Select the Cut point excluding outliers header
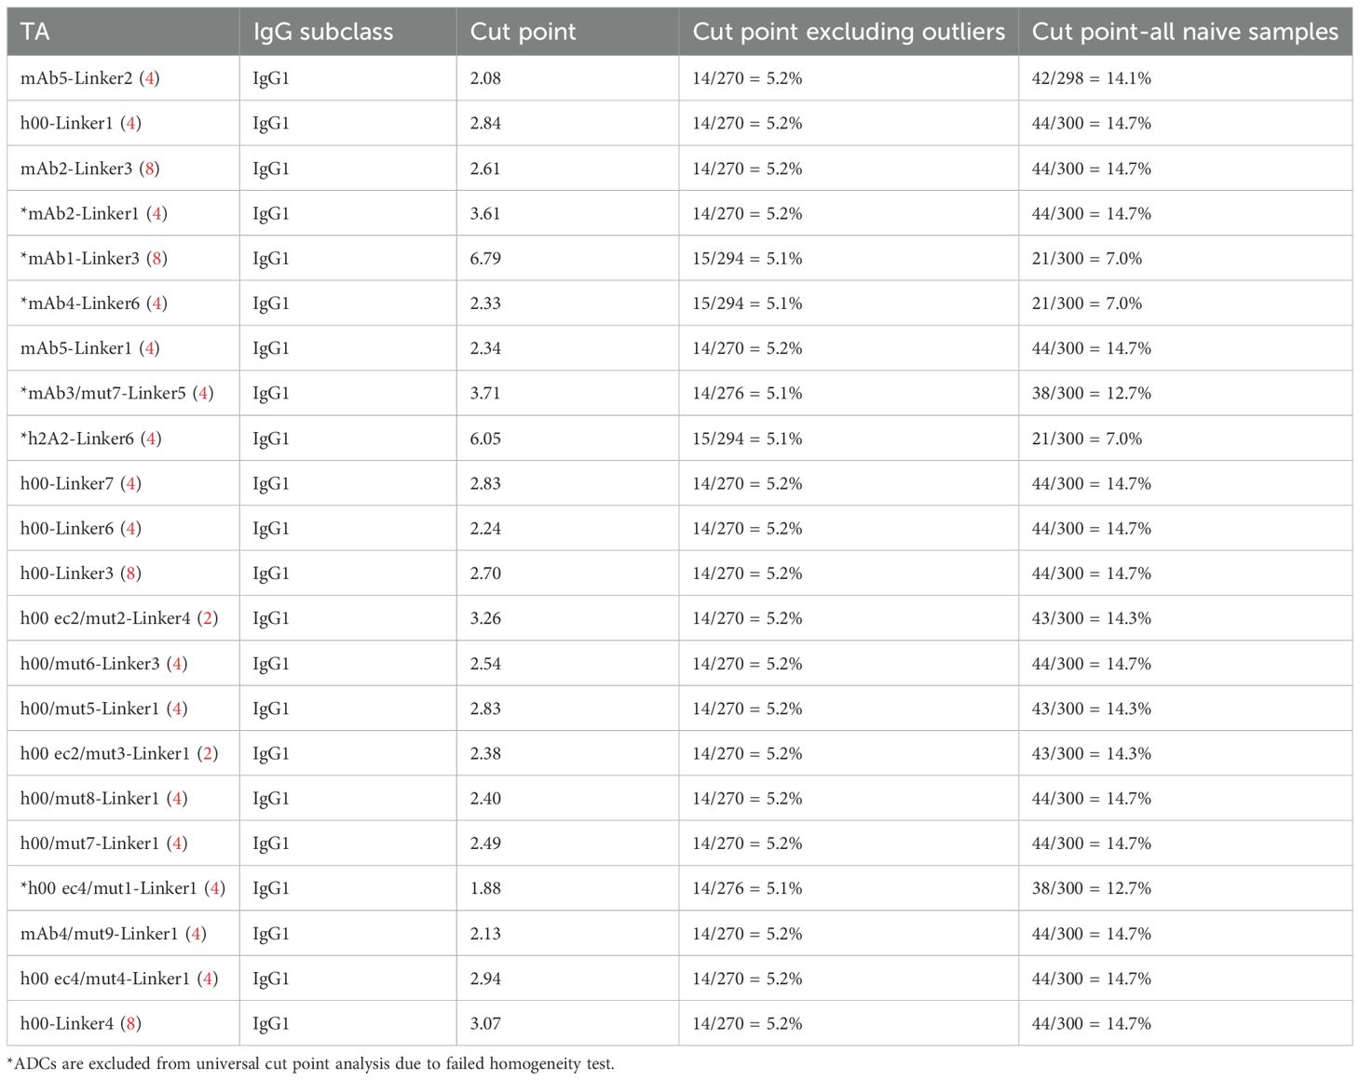The height and width of the screenshot is (1080, 1360). (849, 32)
